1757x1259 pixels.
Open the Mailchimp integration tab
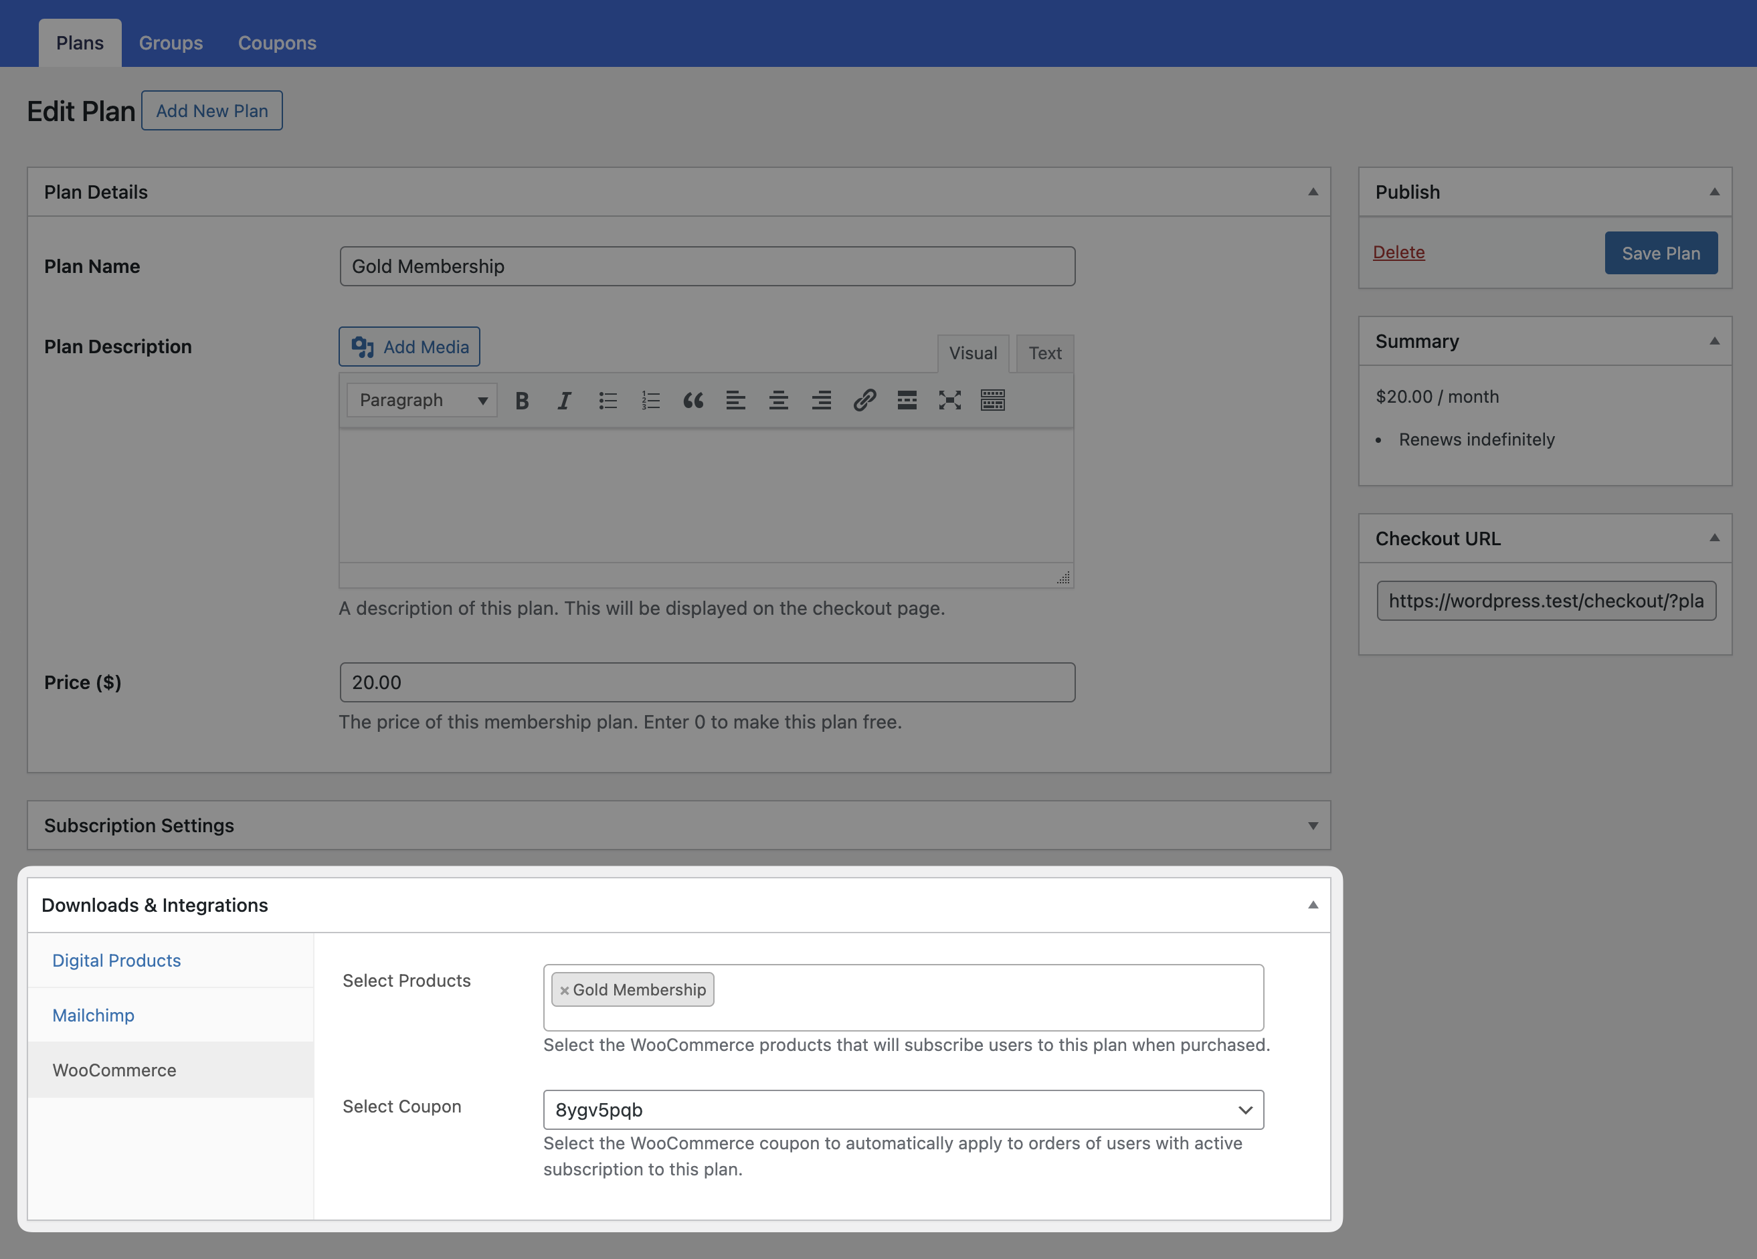click(171, 1015)
